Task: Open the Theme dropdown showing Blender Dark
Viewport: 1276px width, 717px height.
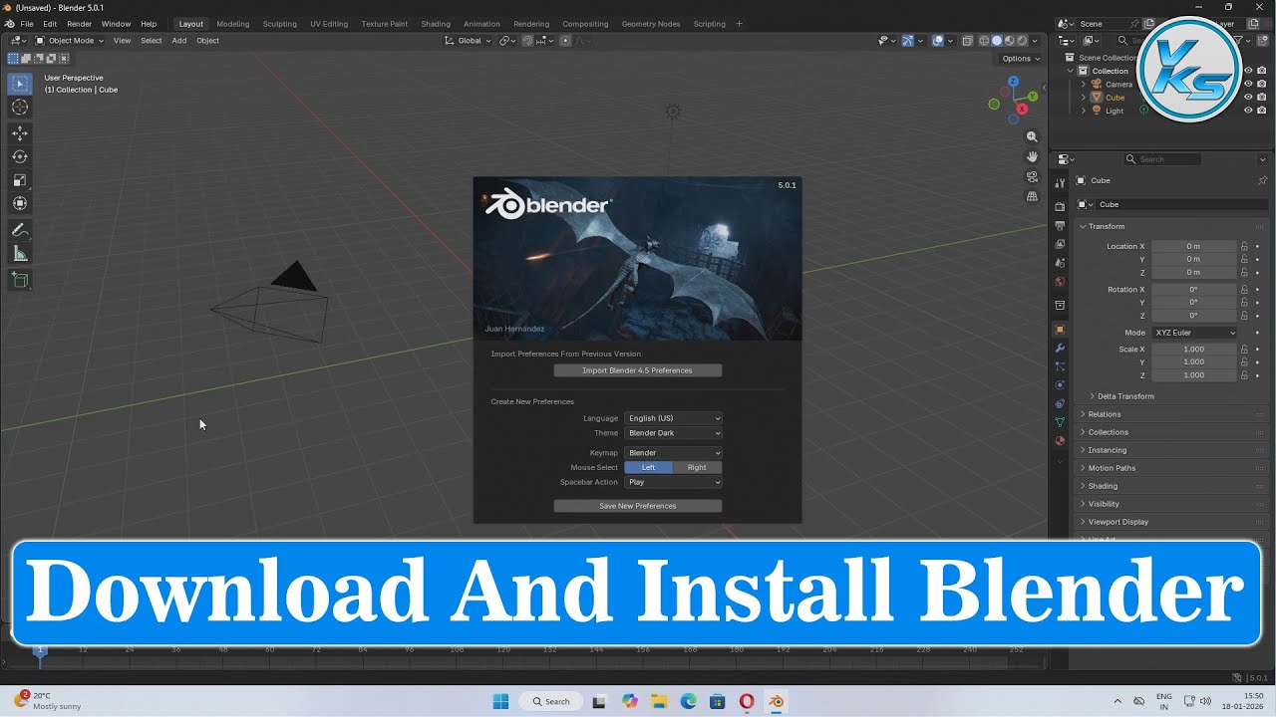Action: [x=673, y=433]
